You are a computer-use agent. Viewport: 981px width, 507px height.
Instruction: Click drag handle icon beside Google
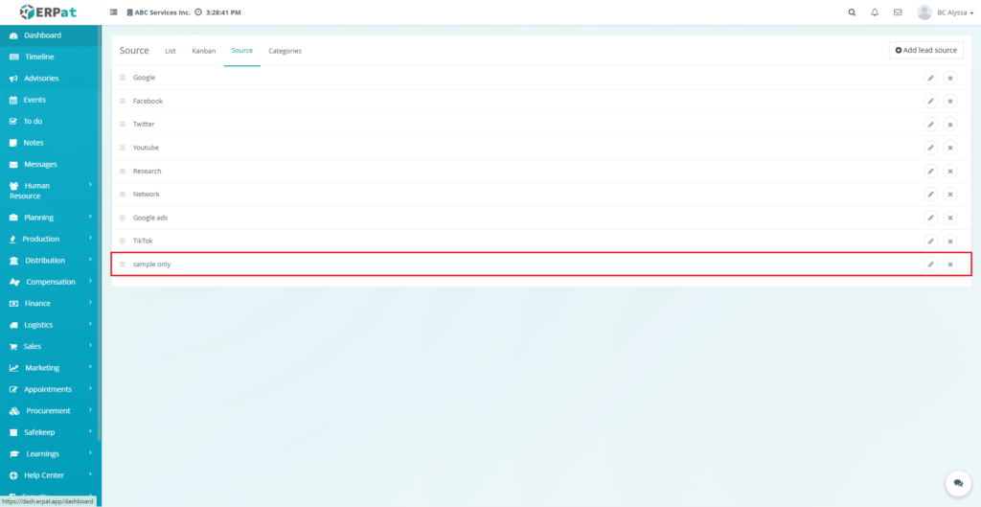[x=123, y=78]
